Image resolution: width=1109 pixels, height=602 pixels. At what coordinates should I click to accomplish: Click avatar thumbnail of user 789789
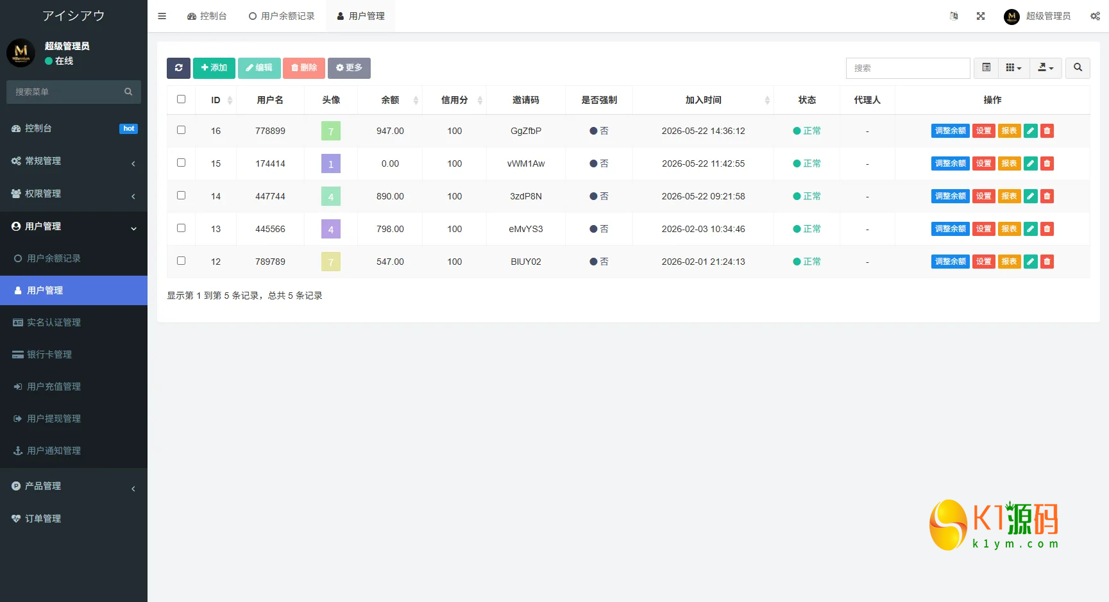331,262
